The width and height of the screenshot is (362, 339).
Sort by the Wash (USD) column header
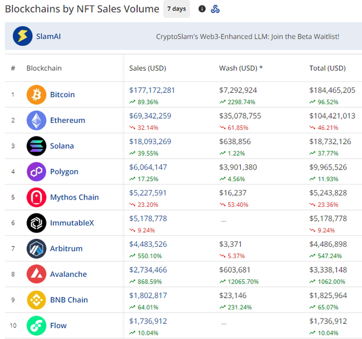point(240,68)
